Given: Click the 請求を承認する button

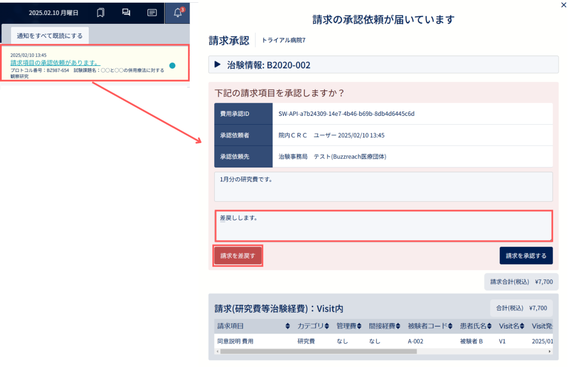Looking at the screenshot, I should click(x=526, y=256).
